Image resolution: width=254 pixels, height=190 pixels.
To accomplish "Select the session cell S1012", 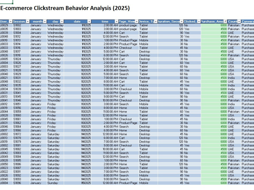I will point(21,36).
